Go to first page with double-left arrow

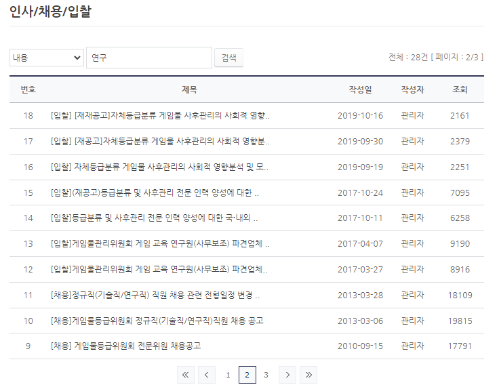click(185, 375)
